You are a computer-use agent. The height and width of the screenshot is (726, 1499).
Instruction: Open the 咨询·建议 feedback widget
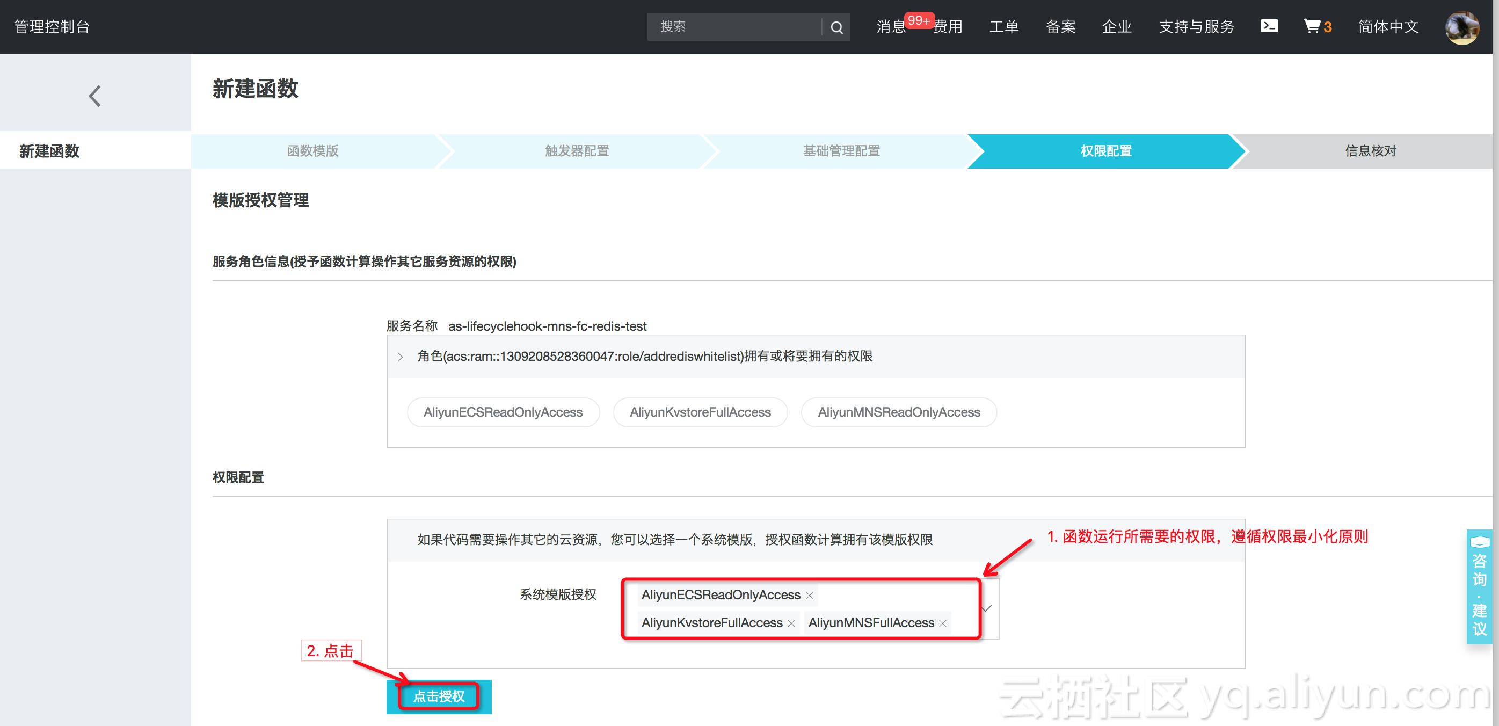1480,586
